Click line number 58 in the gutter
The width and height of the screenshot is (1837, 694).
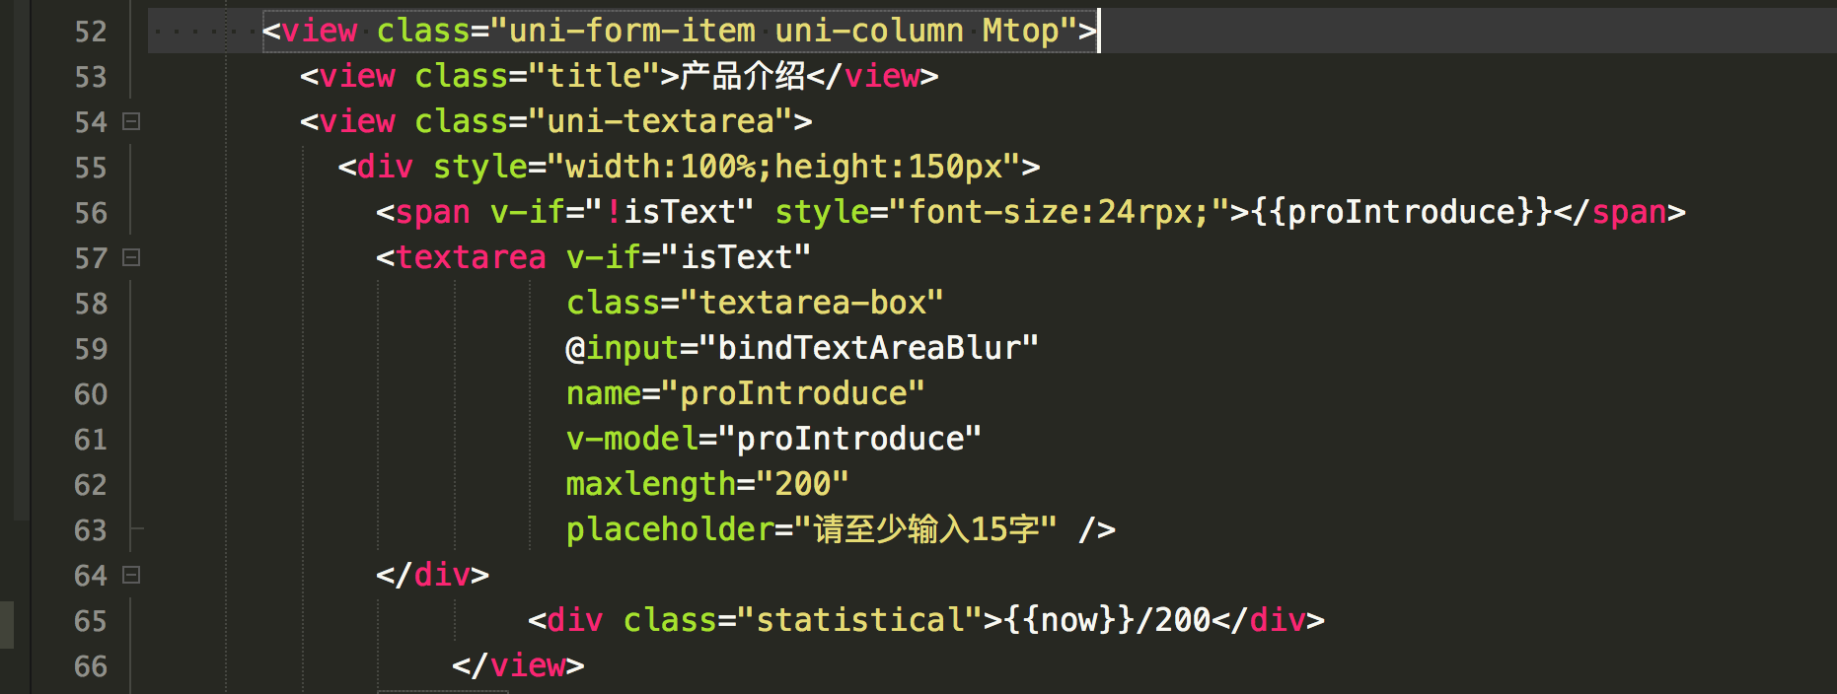(x=91, y=304)
